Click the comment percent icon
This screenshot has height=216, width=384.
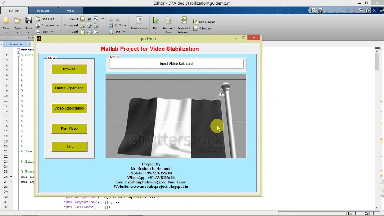82,25
